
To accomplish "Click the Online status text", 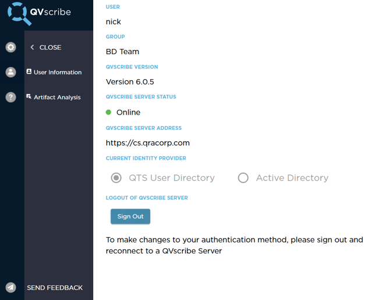I will pos(128,112).
